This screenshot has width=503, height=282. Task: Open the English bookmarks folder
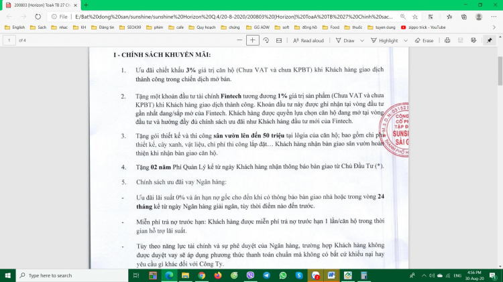(x=15, y=27)
